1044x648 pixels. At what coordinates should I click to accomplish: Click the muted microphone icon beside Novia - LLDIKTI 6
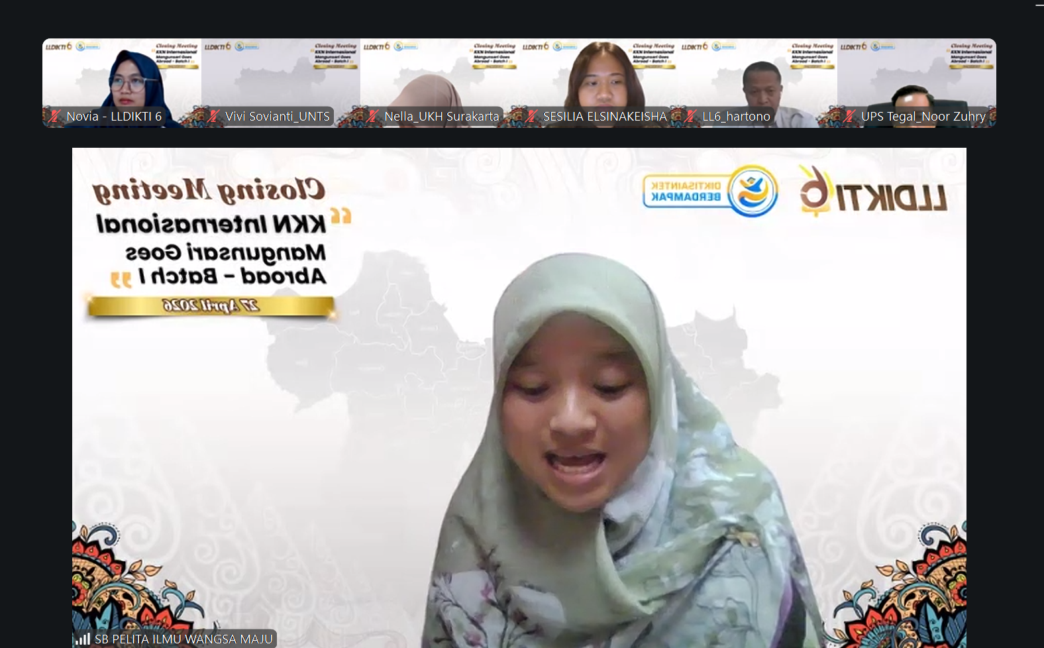(x=55, y=117)
